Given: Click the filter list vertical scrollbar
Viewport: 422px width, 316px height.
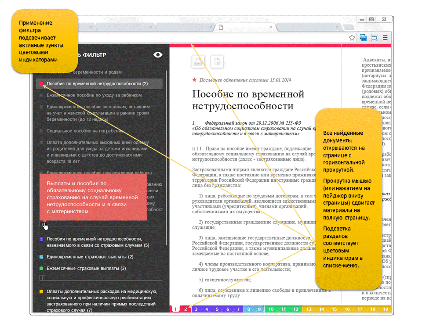Looking at the screenshot, I should click(x=167, y=158).
